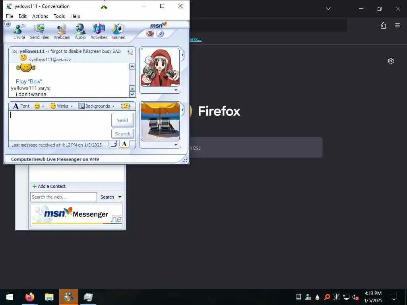Open Firefox new tab settings gear
The image size is (407, 305).
(391, 61)
